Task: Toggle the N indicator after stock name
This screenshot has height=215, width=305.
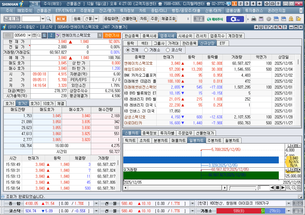Action: (100, 35)
